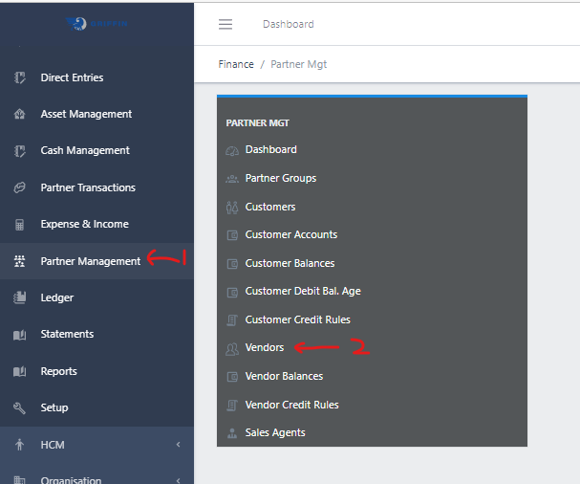Click the Finance breadcrumb link
Viewport: 580px width, 484px height.
[236, 64]
